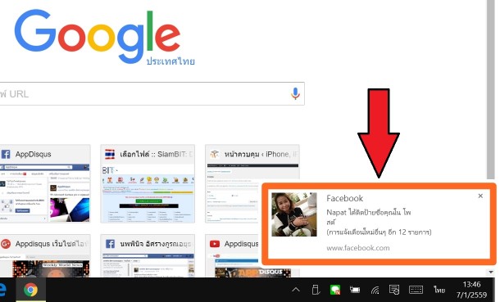Open the Wi-Fi network tray icon
The width and height of the screenshot is (500, 302).
(375, 290)
